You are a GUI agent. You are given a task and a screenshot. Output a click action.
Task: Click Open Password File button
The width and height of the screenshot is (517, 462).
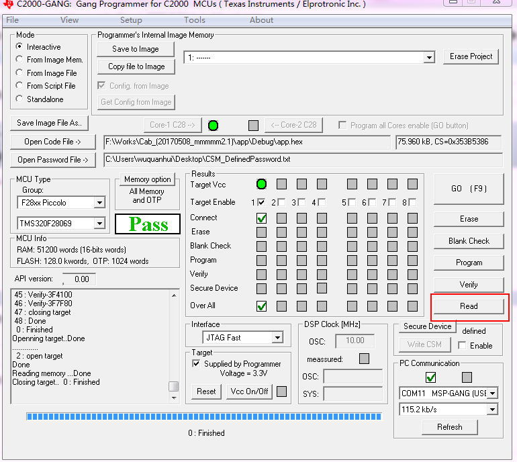53,160
